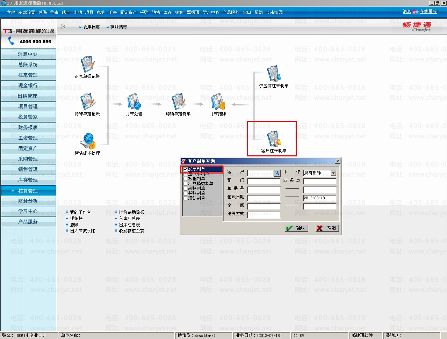
Task: Open the 文件 menu
Action: click(11, 12)
